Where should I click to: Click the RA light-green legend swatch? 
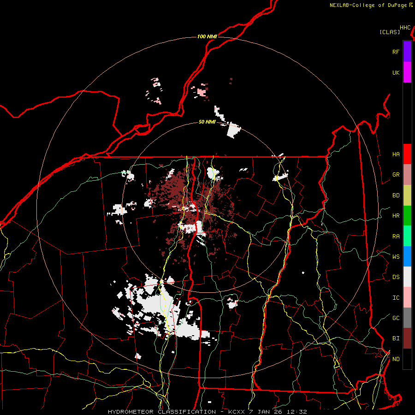tap(407, 236)
